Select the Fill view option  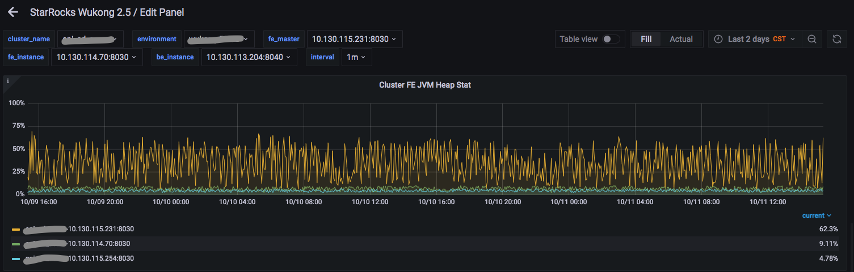click(646, 39)
